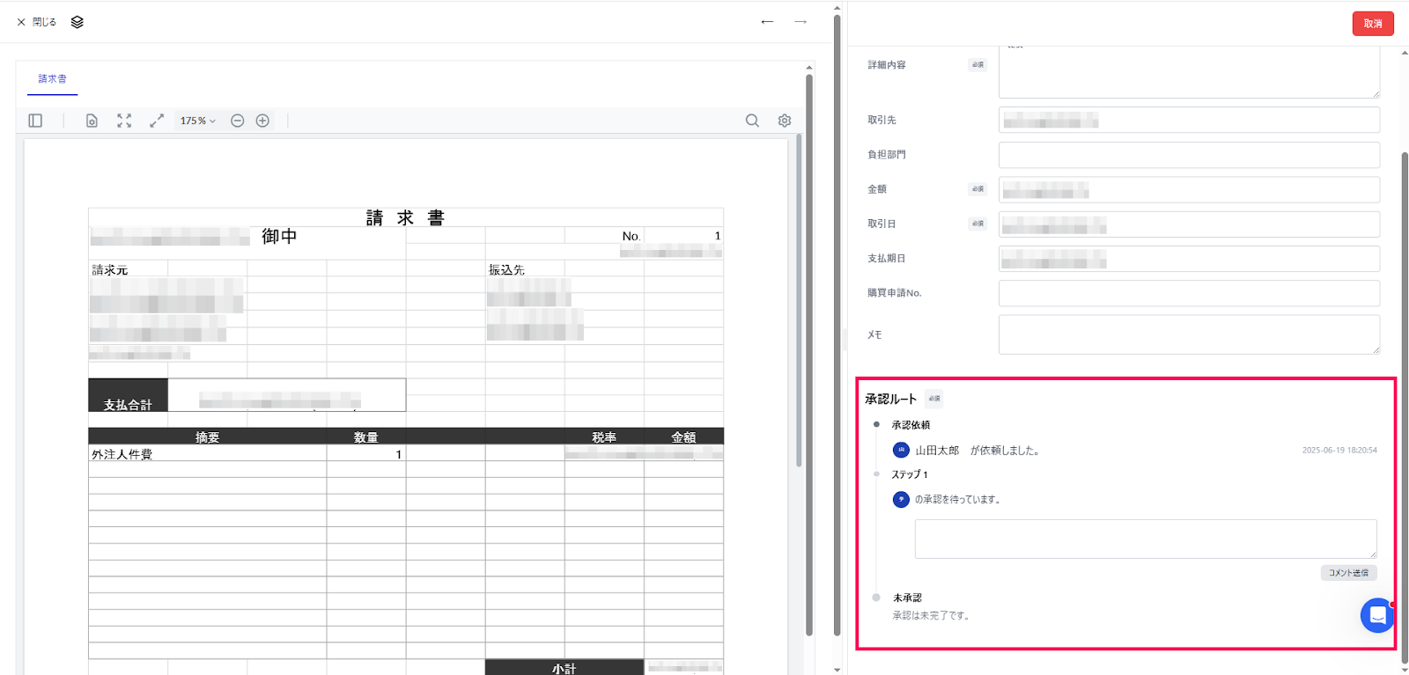The image size is (1409, 675).
Task: Click the 金額 column header in invoice
Action: [683, 437]
